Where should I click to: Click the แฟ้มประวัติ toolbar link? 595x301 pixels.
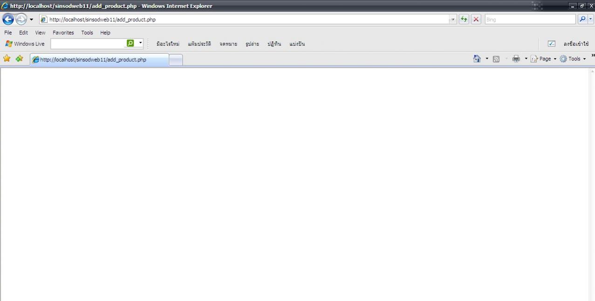click(199, 44)
